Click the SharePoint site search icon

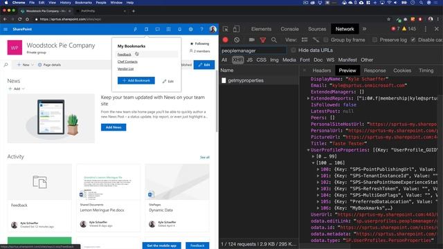[x=6, y=64]
